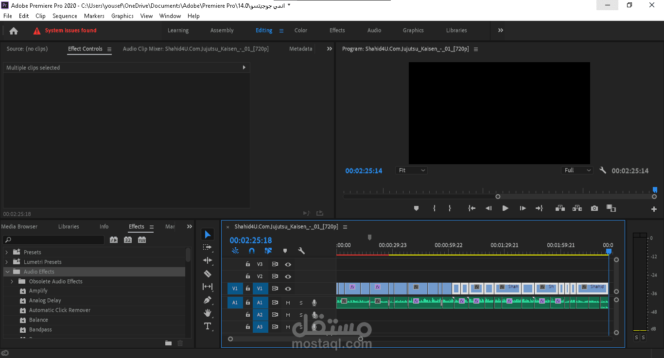Jump to the In point

tap(472, 208)
